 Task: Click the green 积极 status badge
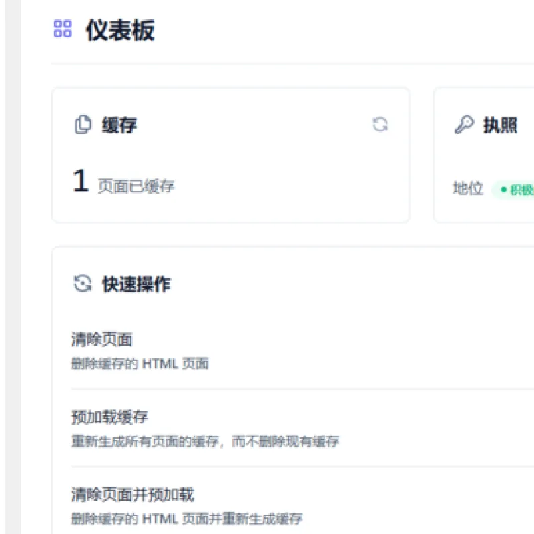tap(513, 190)
